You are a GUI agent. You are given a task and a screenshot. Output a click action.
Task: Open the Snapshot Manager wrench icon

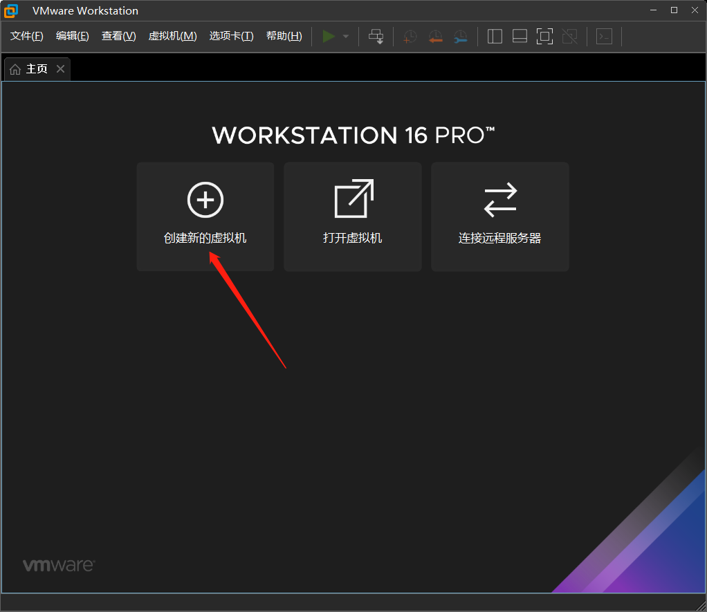[x=460, y=37]
